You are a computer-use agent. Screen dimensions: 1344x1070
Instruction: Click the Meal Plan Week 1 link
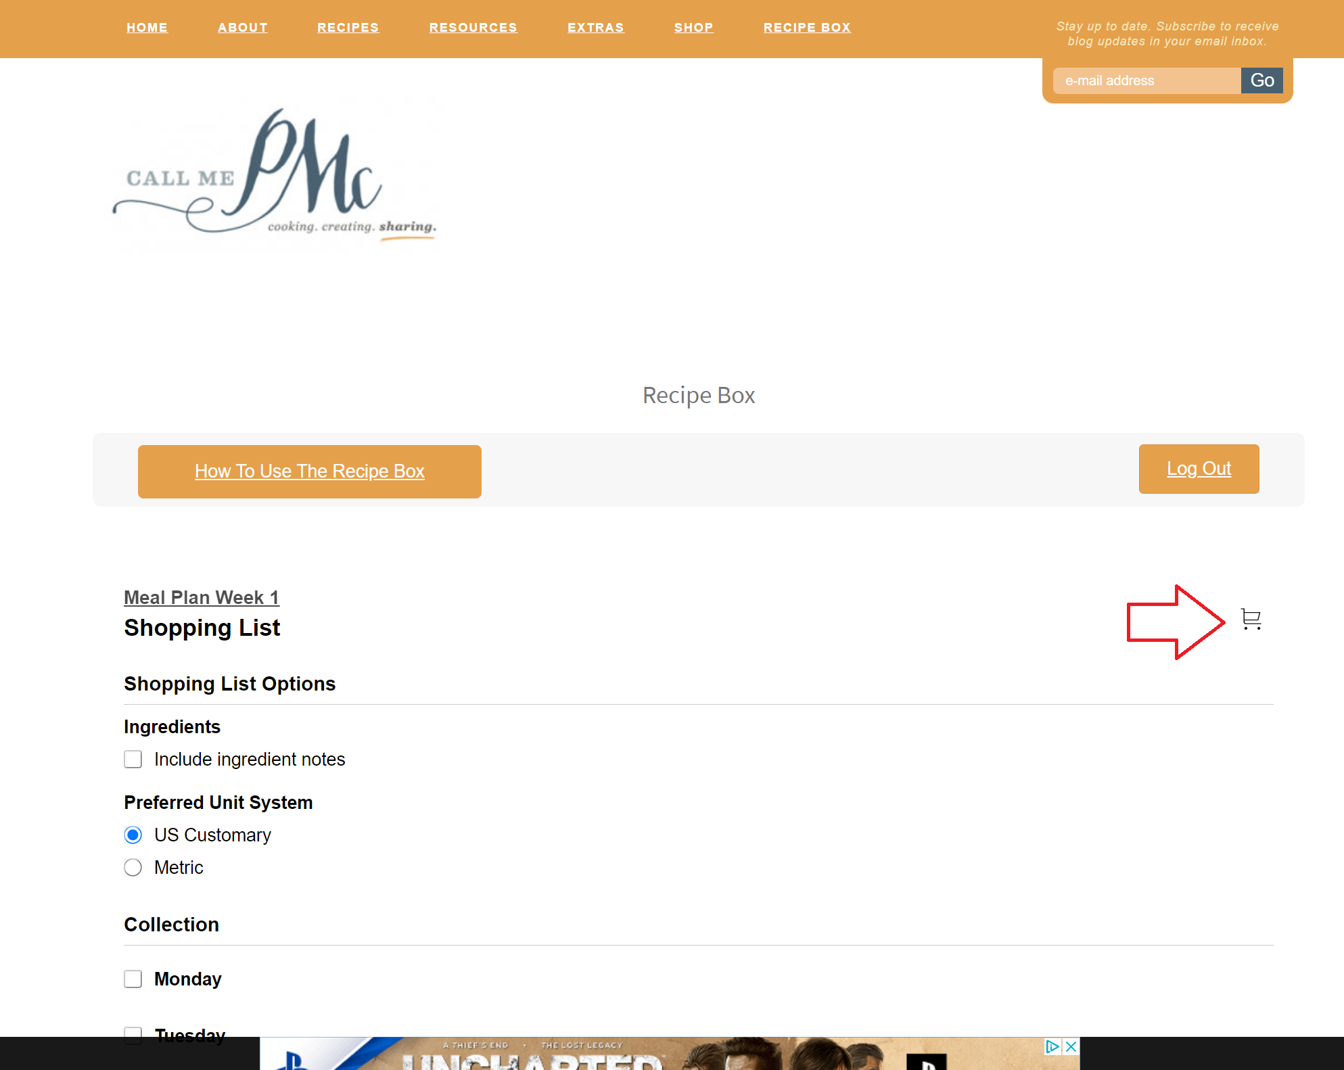click(x=201, y=597)
